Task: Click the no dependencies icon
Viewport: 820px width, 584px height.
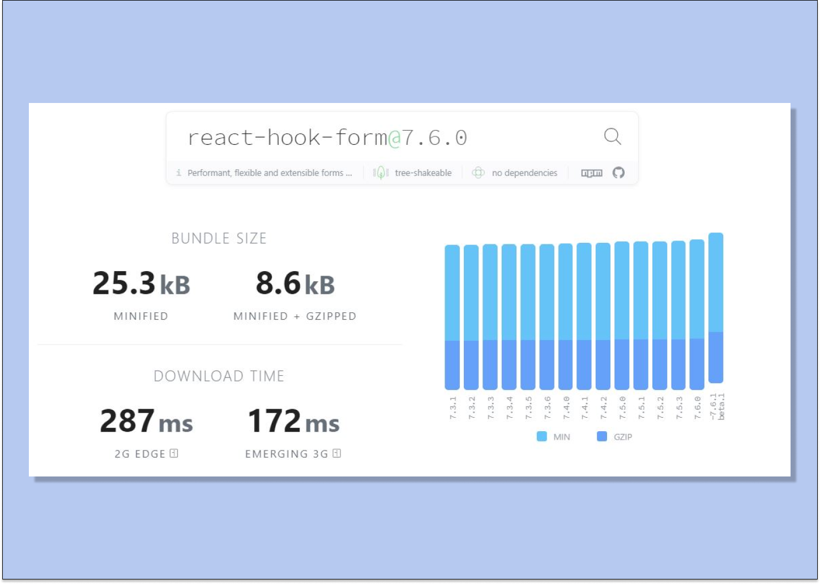Action: point(479,173)
